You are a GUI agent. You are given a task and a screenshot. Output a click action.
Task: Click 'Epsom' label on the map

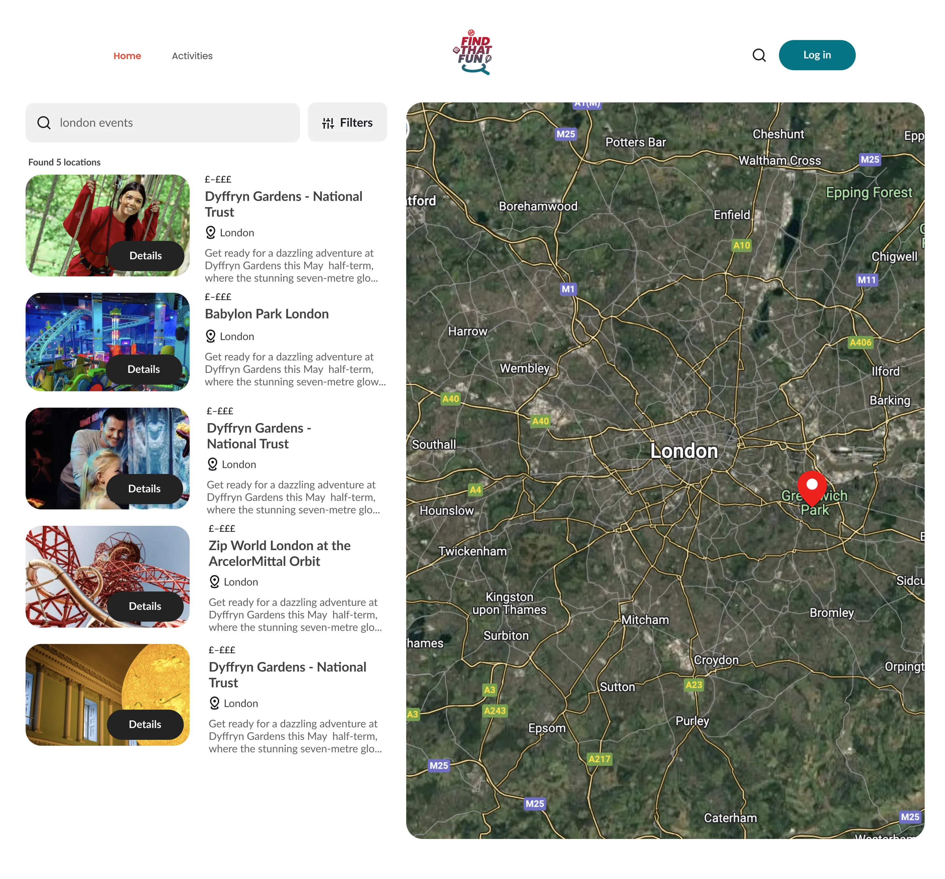click(x=547, y=728)
